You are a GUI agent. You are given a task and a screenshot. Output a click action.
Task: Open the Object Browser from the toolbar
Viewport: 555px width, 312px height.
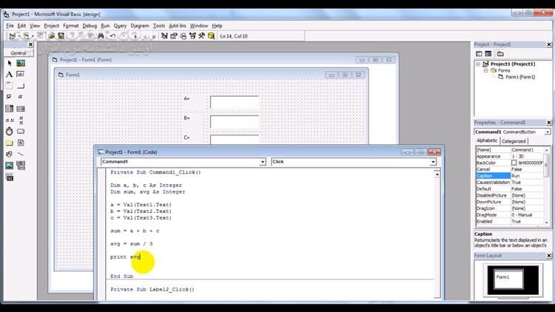[x=192, y=35]
